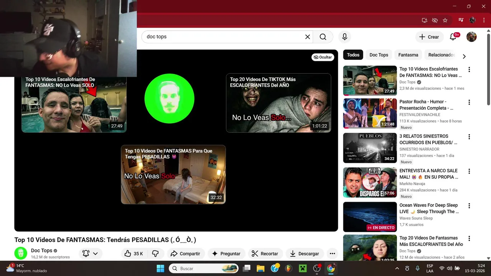Click the magnifier search button
The image size is (491, 276).
[x=323, y=37]
